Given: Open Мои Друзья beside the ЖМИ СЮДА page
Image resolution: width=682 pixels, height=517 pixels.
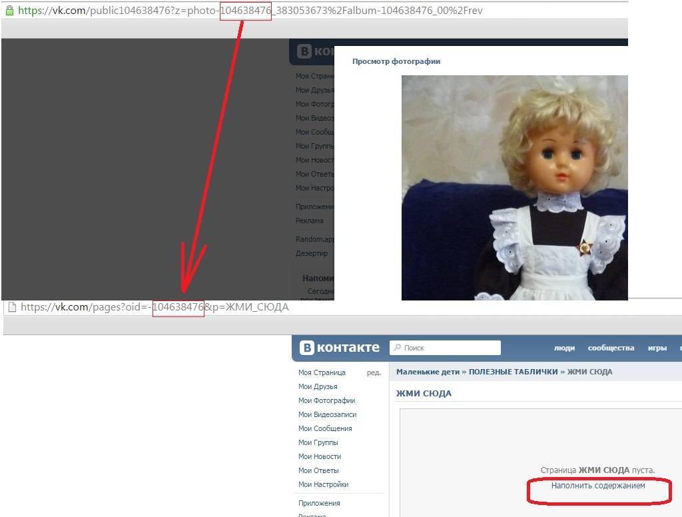Looking at the screenshot, I should 318,386.
